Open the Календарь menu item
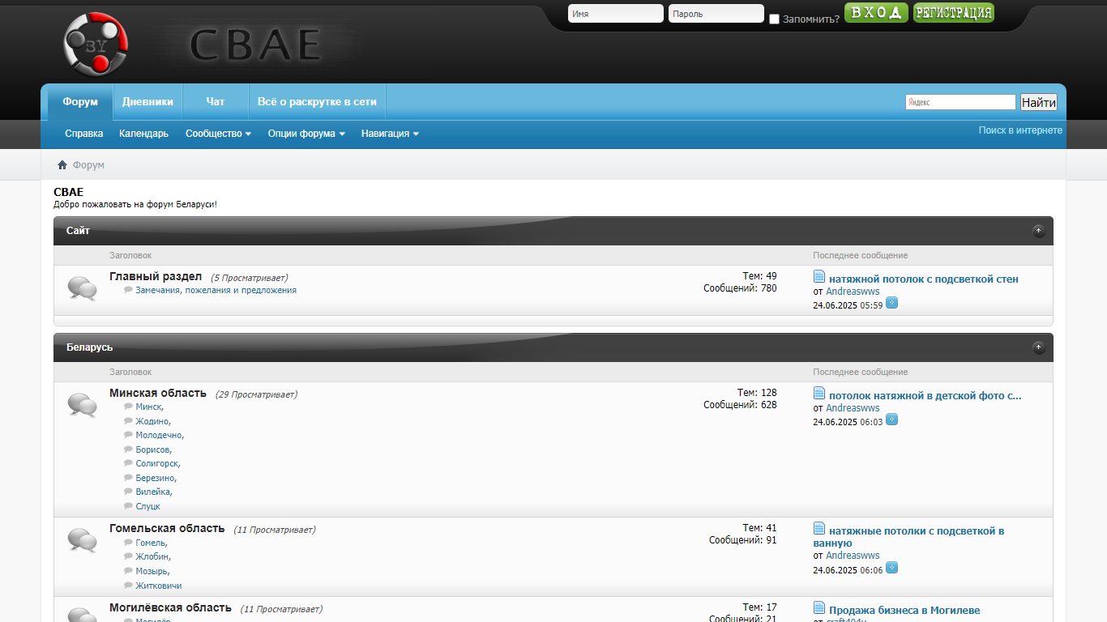The height and width of the screenshot is (622, 1107). 143,134
